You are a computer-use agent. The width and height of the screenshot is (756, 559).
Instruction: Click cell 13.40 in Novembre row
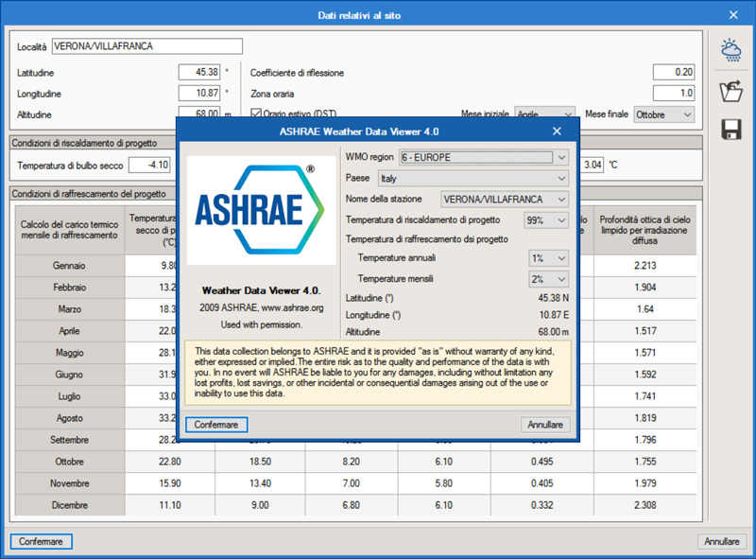pos(261,483)
